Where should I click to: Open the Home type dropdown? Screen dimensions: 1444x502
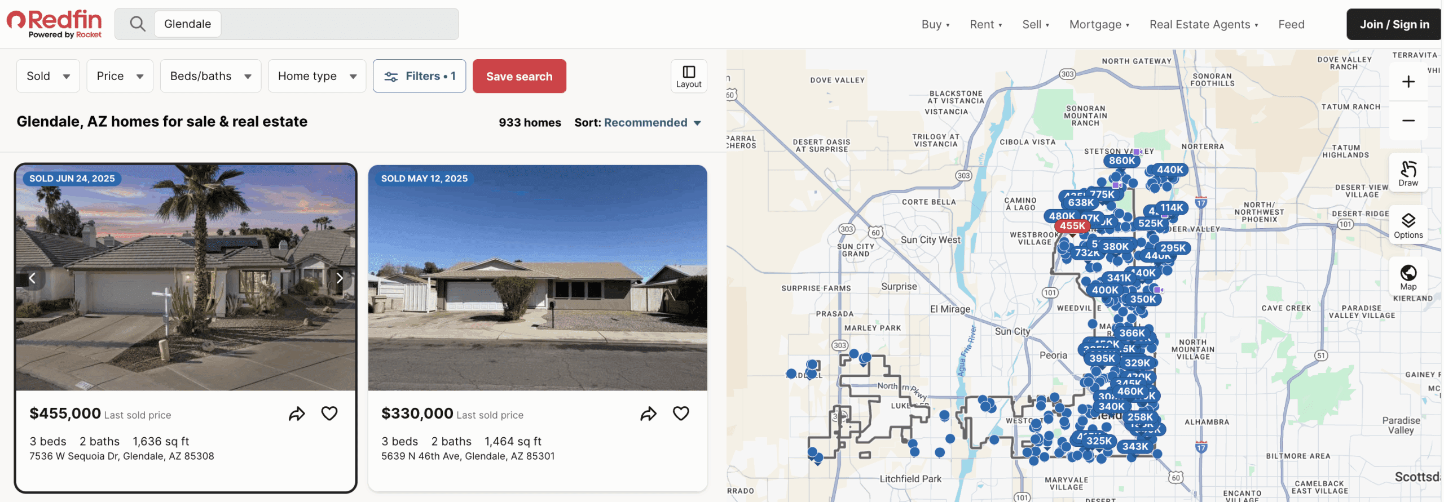pyautogui.click(x=317, y=76)
